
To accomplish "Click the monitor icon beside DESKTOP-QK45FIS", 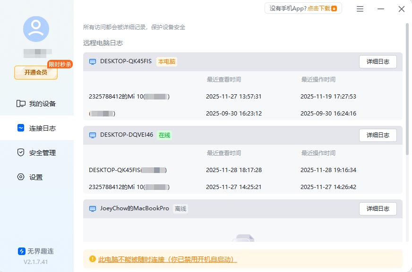I will (92, 61).
